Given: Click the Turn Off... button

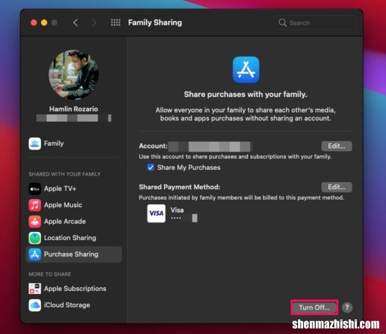Looking at the screenshot, I should tap(314, 307).
